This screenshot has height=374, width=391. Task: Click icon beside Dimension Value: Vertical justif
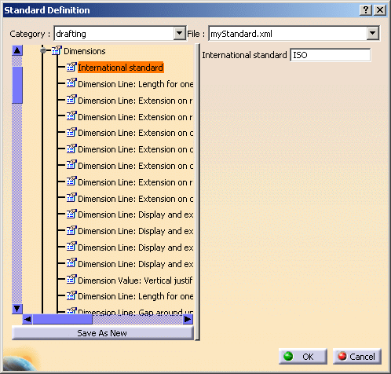[71, 280]
